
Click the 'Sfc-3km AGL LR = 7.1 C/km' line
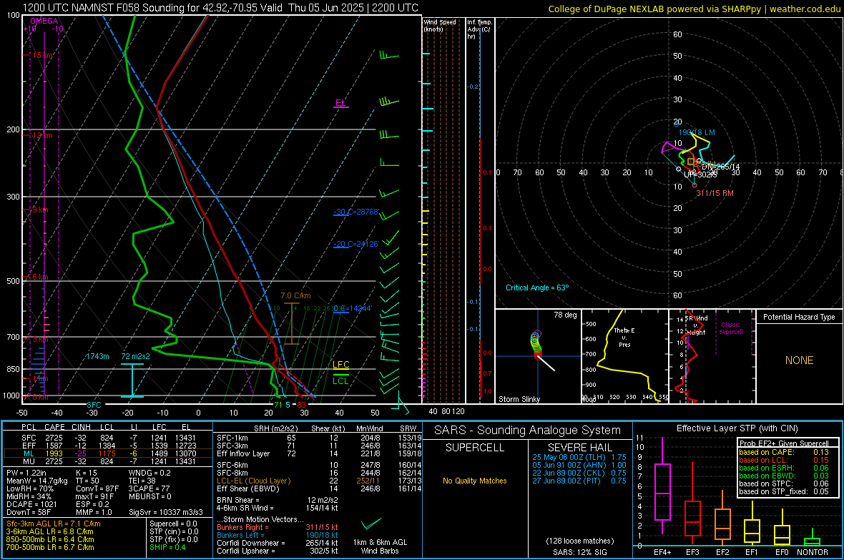(54, 524)
